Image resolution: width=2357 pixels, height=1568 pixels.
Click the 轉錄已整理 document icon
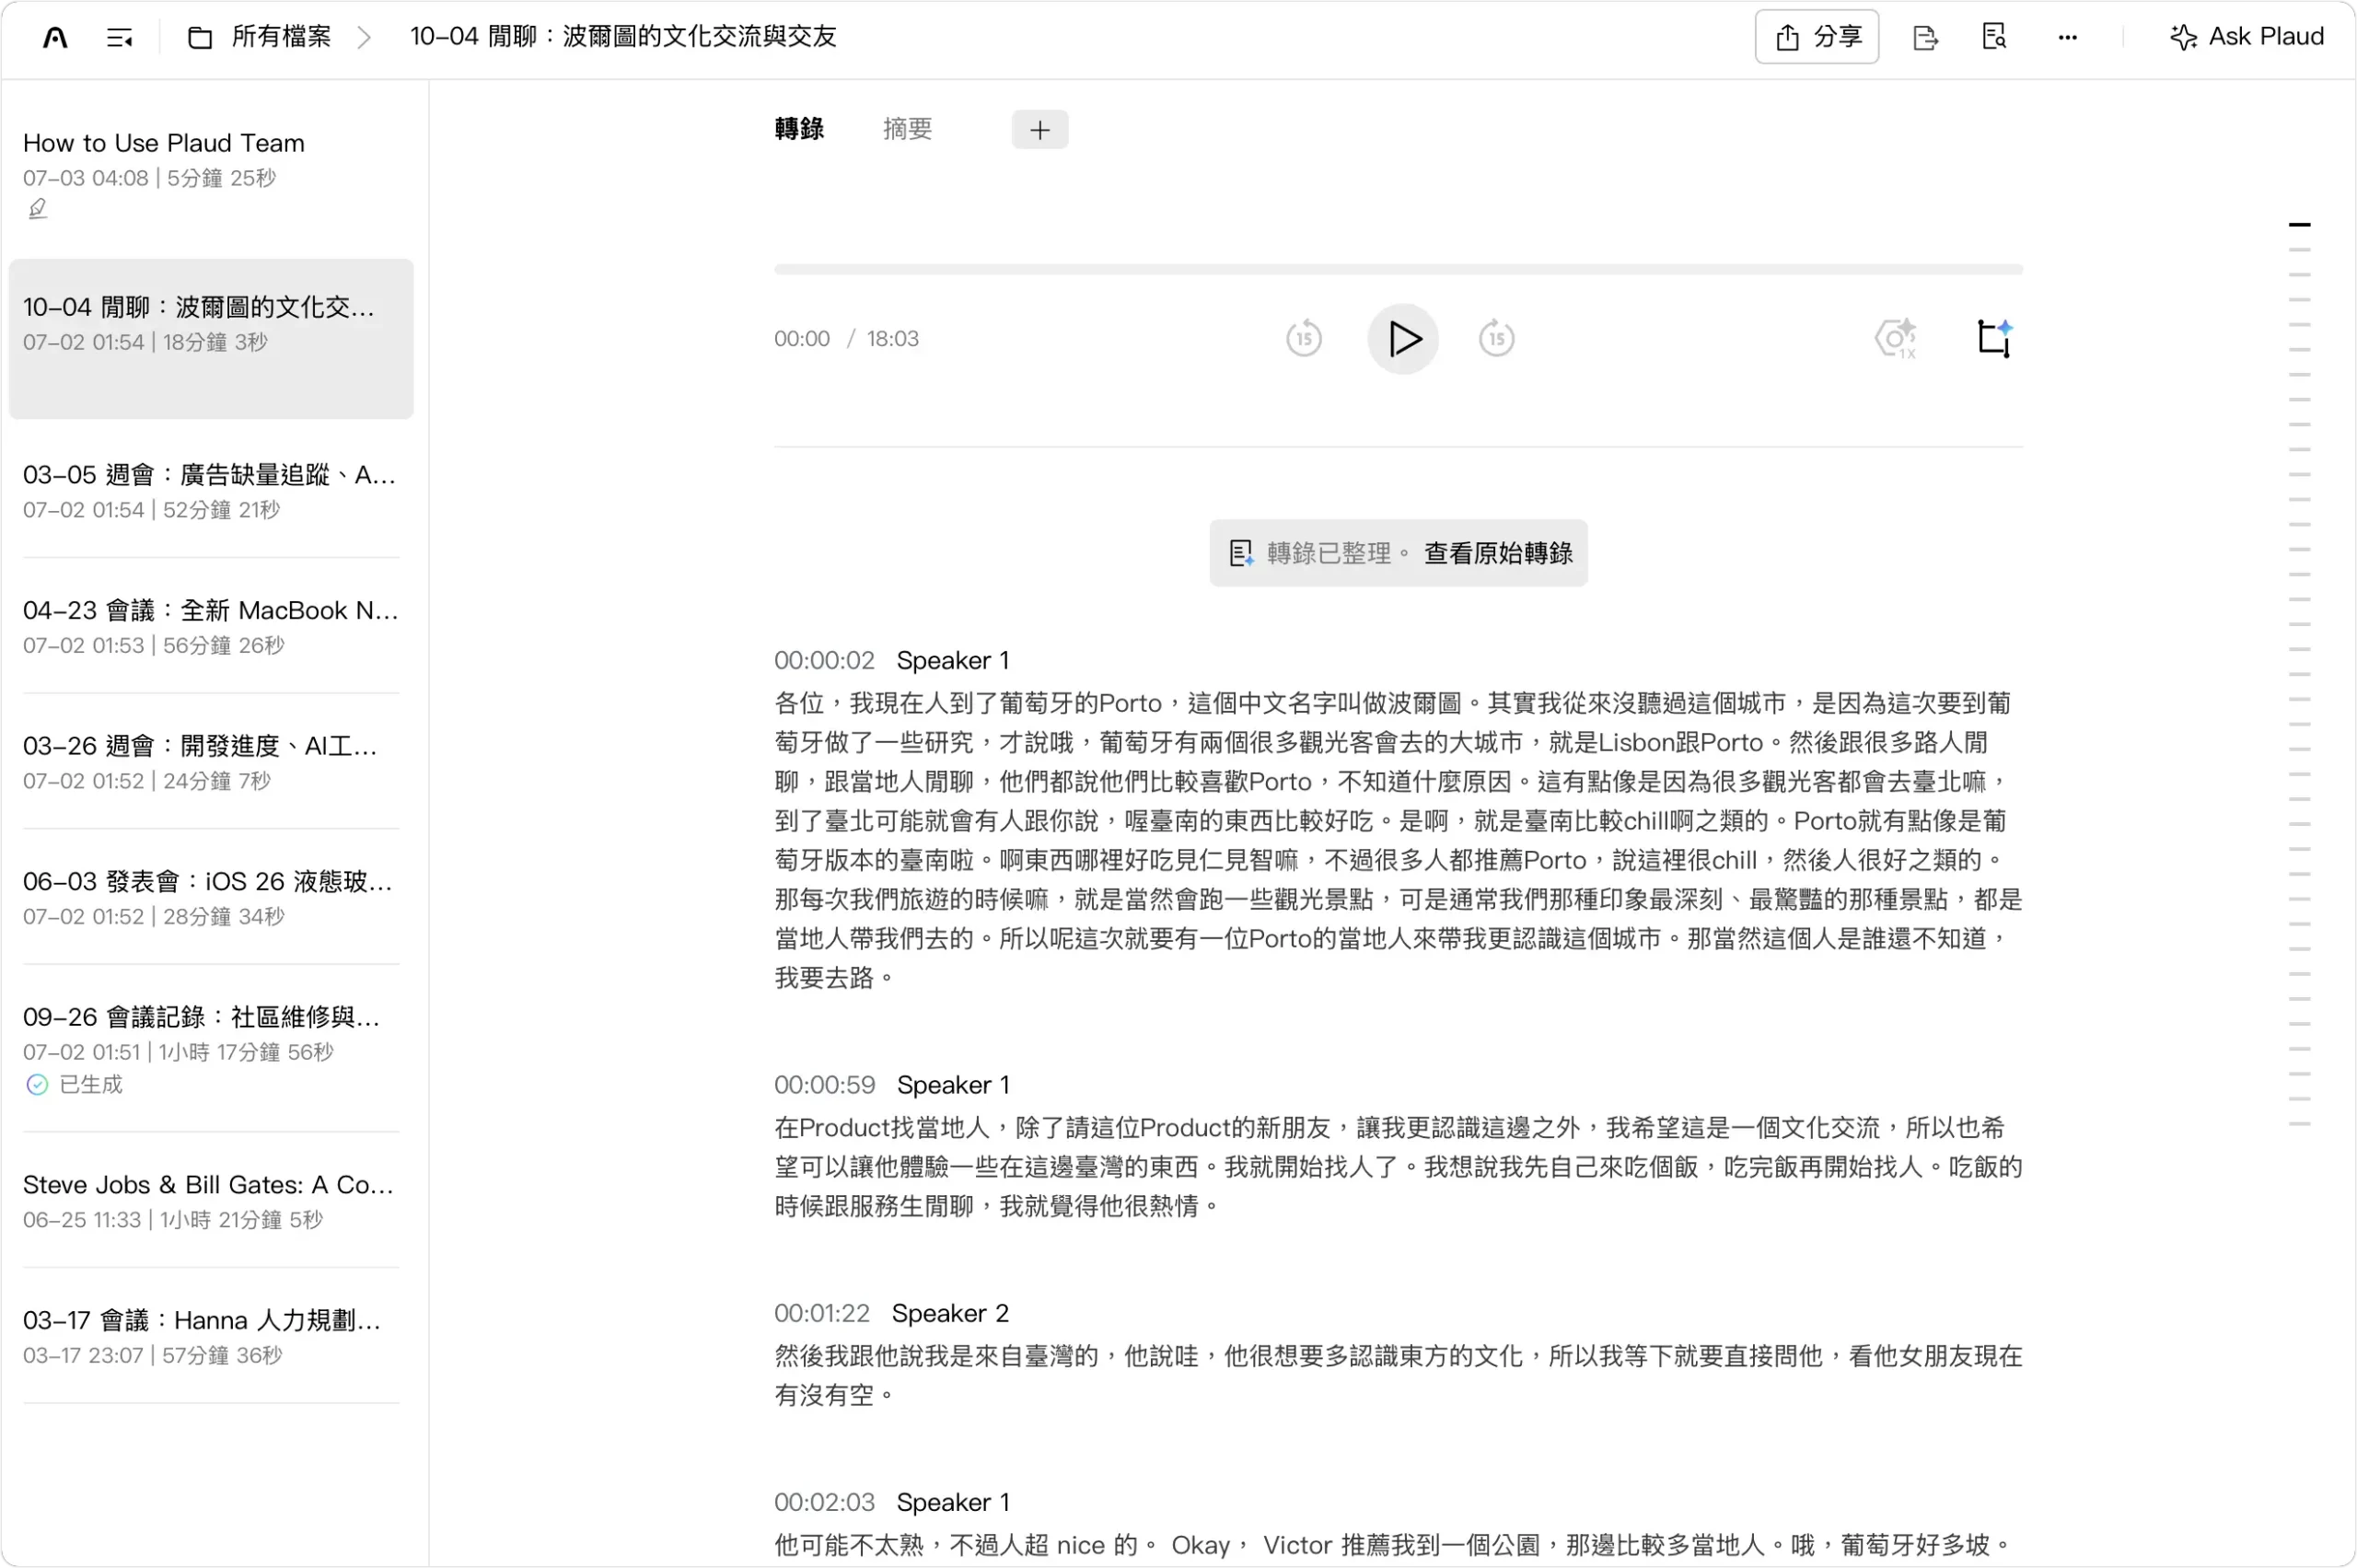coord(1241,553)
